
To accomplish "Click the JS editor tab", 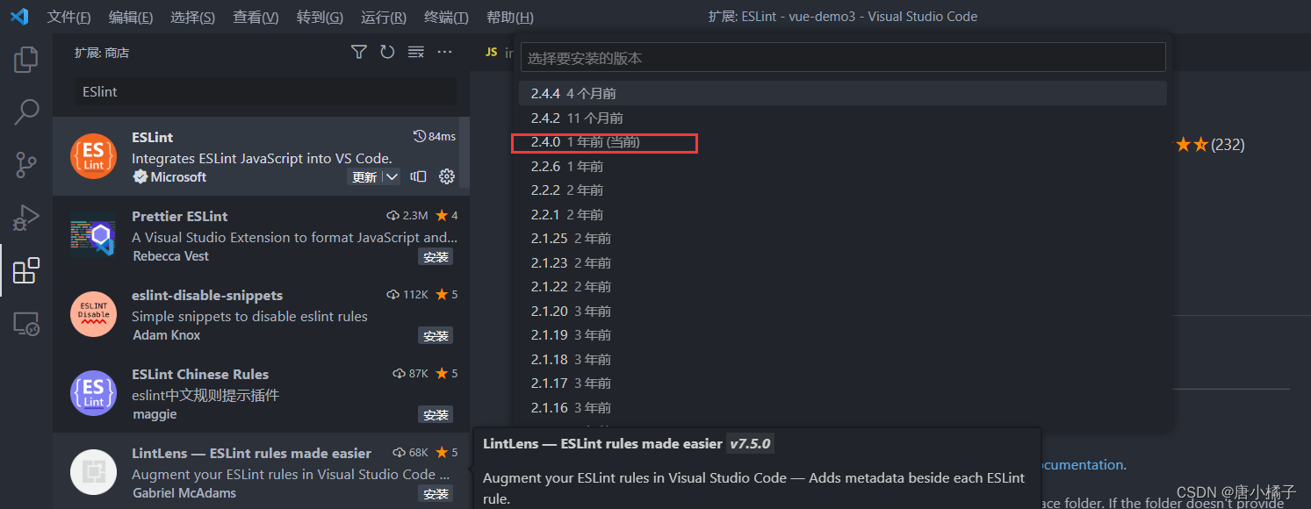I will tap(499, 52).
